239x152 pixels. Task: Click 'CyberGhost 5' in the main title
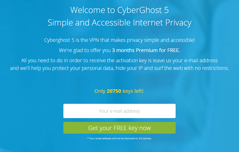[143, 10]
